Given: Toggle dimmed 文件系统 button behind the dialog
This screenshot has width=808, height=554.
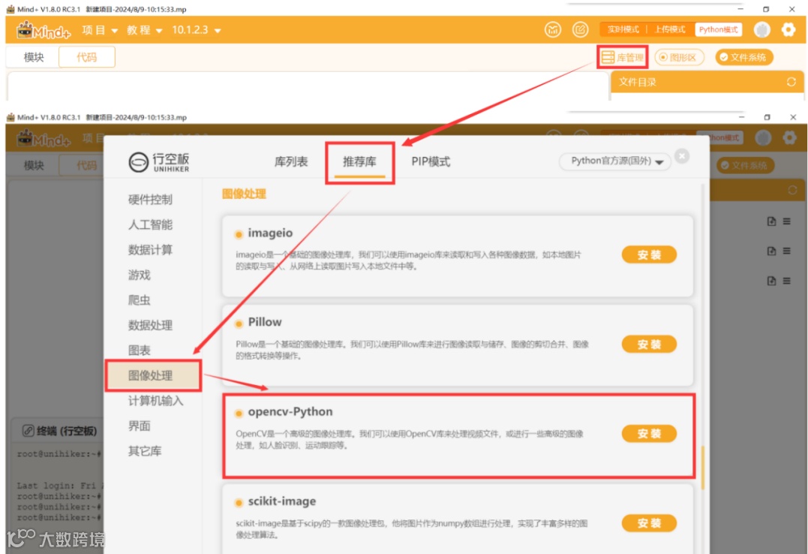Looking at the screenshot, I should (745, 165).
